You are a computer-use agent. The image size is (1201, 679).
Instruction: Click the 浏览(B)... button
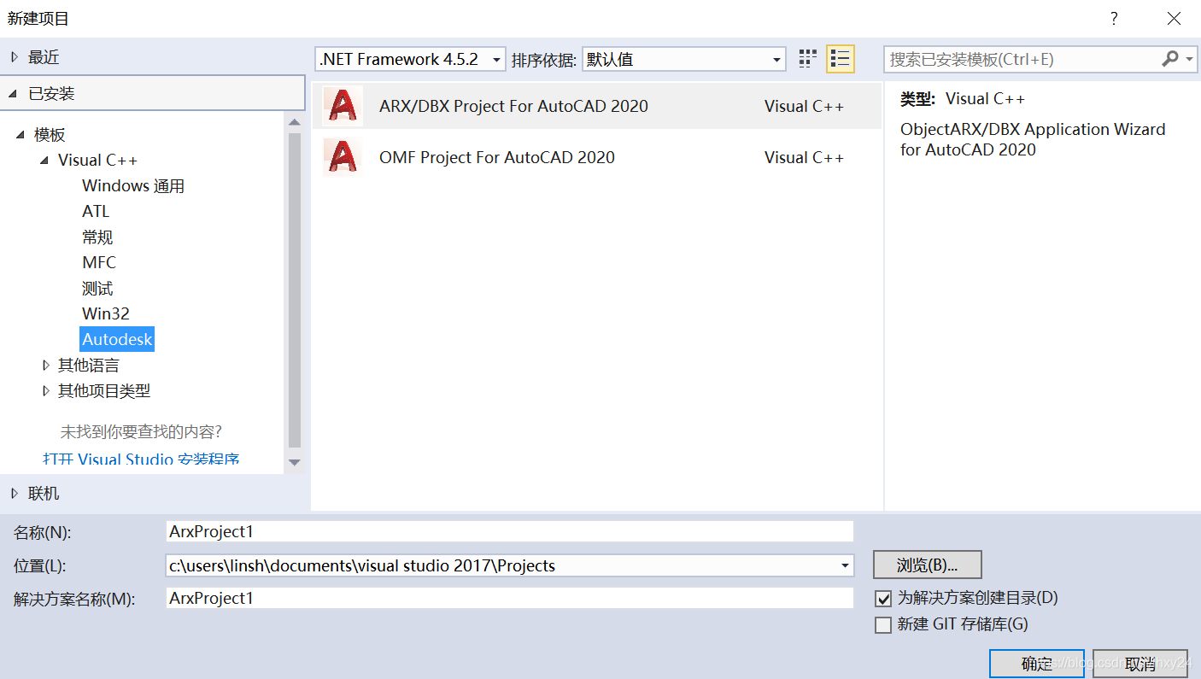[927, 565]
